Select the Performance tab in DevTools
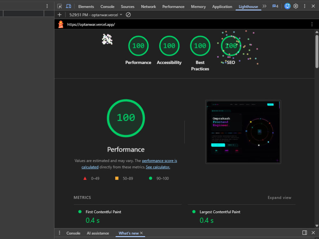Viewport: 319px width, 239px height. tap(173, 6)
